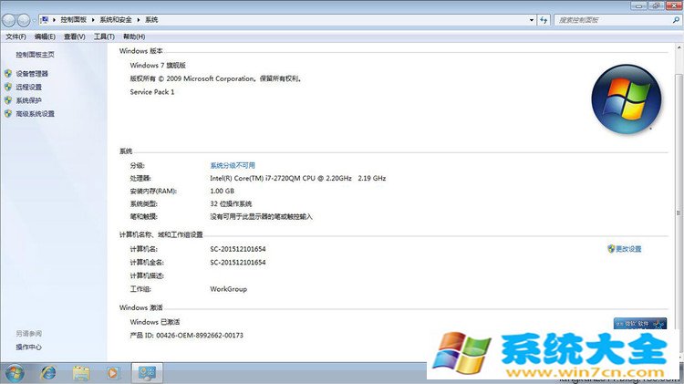This screenshot has width=684, height=384.
Task: Open 操作中心 link
Action: click(29, 347)
